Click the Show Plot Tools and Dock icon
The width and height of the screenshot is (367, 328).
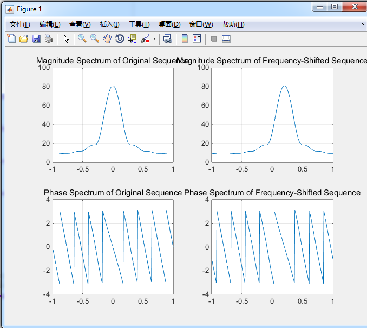tap(226, 38)
